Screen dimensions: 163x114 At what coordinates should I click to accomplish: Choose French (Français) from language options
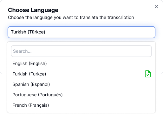click(81, 105)
